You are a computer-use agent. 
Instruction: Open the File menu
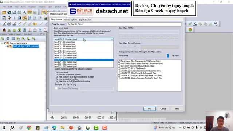(x=4, y=7)
